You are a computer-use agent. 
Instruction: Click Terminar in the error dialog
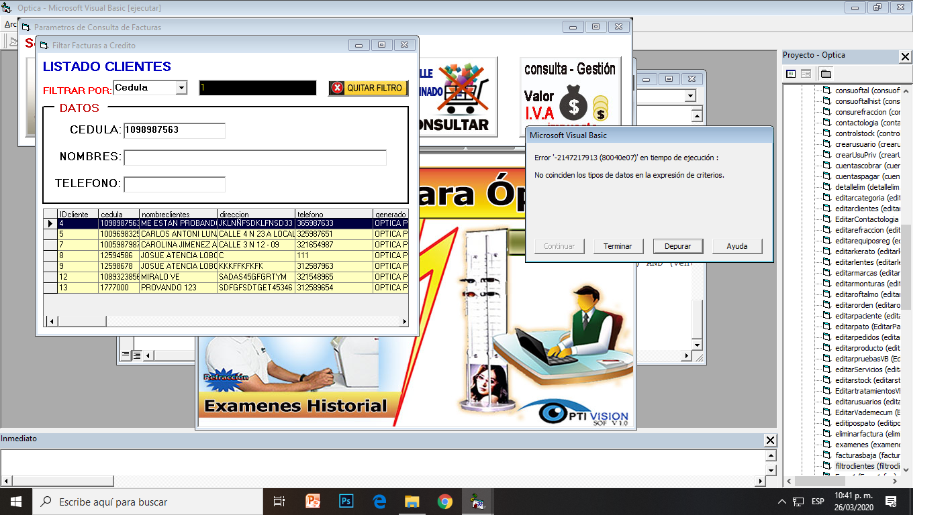click(618, 246)
